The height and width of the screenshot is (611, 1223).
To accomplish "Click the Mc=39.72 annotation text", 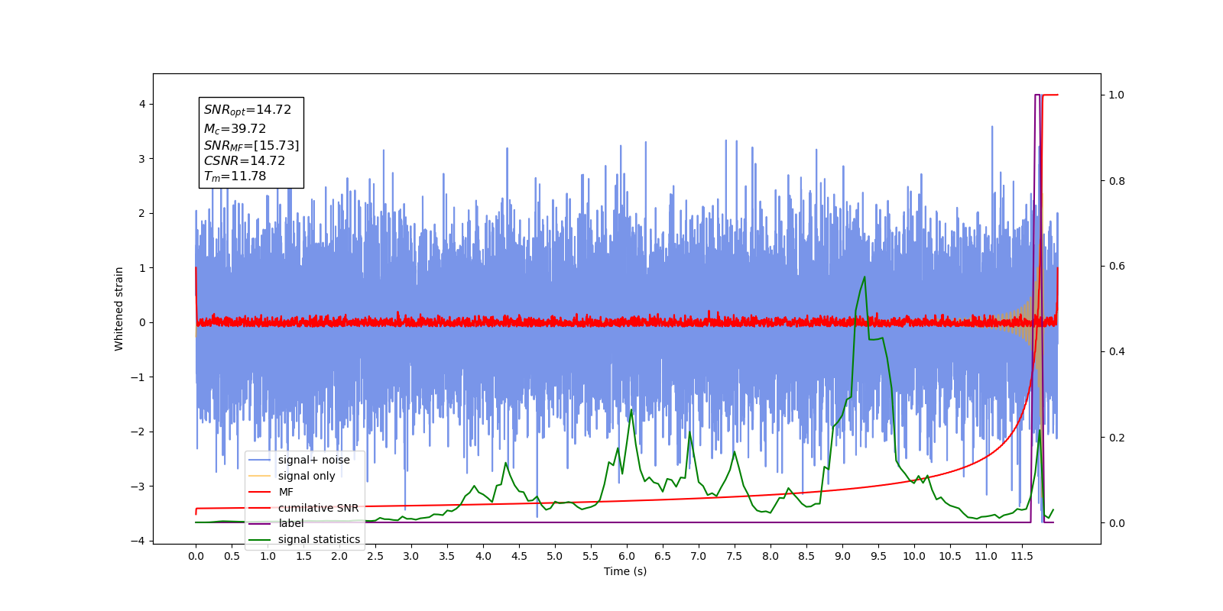I will click(235, 129).
